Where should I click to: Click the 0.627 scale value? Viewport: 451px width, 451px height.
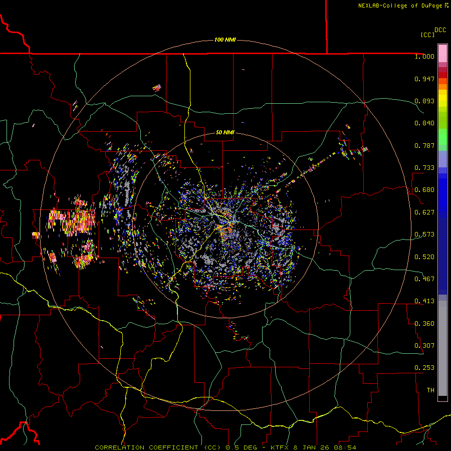click(424, 212)
